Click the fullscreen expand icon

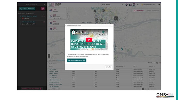99,5
